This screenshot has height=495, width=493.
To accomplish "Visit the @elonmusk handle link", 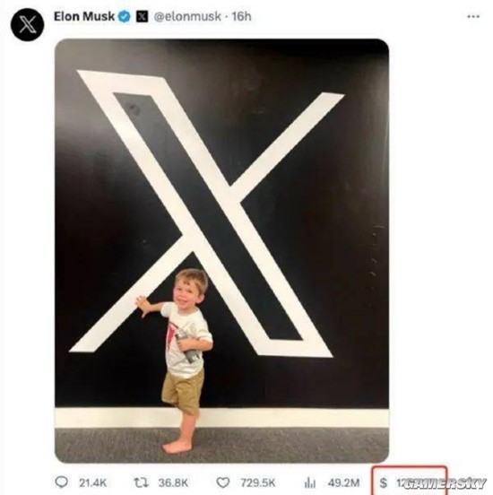I will 187,16.
